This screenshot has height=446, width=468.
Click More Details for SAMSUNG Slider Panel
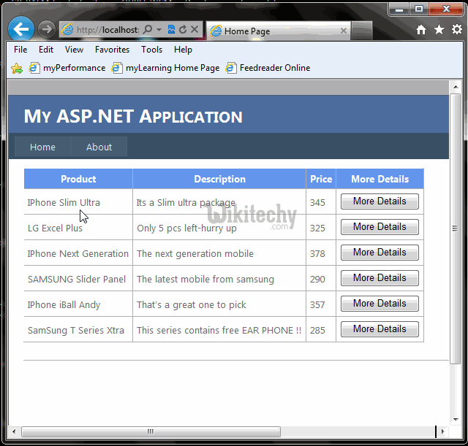[x=380, y=278]
